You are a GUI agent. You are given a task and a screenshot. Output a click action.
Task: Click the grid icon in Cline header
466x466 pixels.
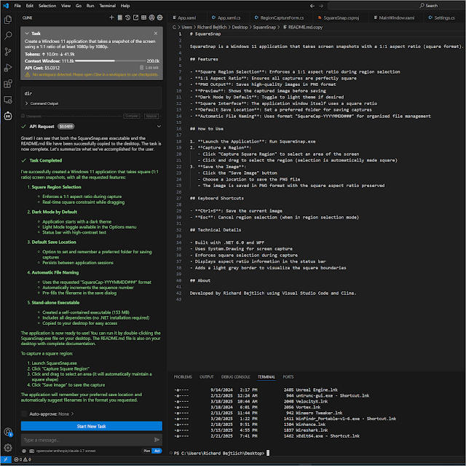pyautogui.click(x=144, y=17)
